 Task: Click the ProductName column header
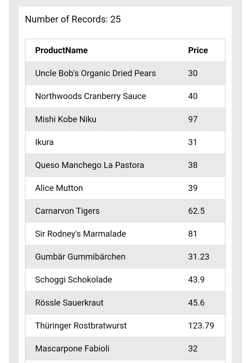coord(61,50)
